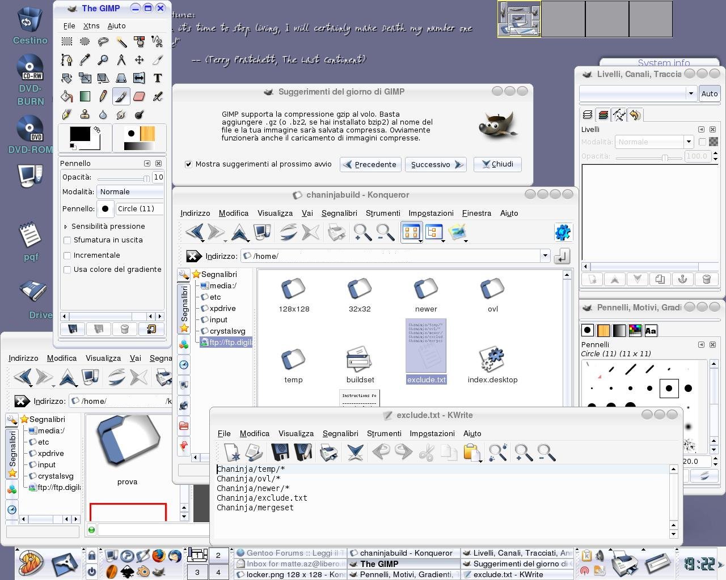Click the Successivo button
This screenshot has height=580, width=726.
point(436,165)
